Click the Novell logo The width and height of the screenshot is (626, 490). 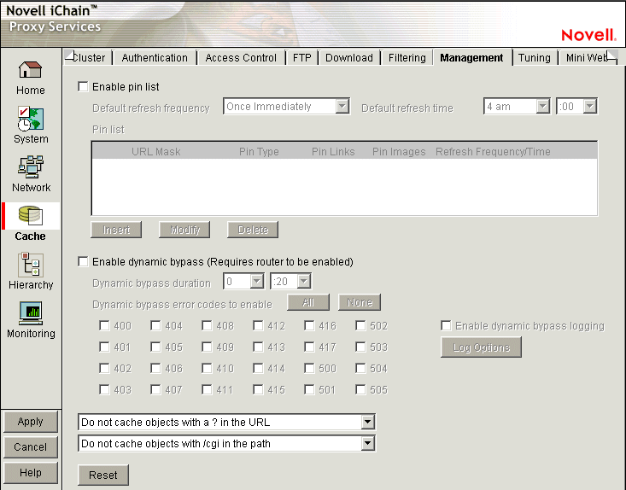pos(588,35)
